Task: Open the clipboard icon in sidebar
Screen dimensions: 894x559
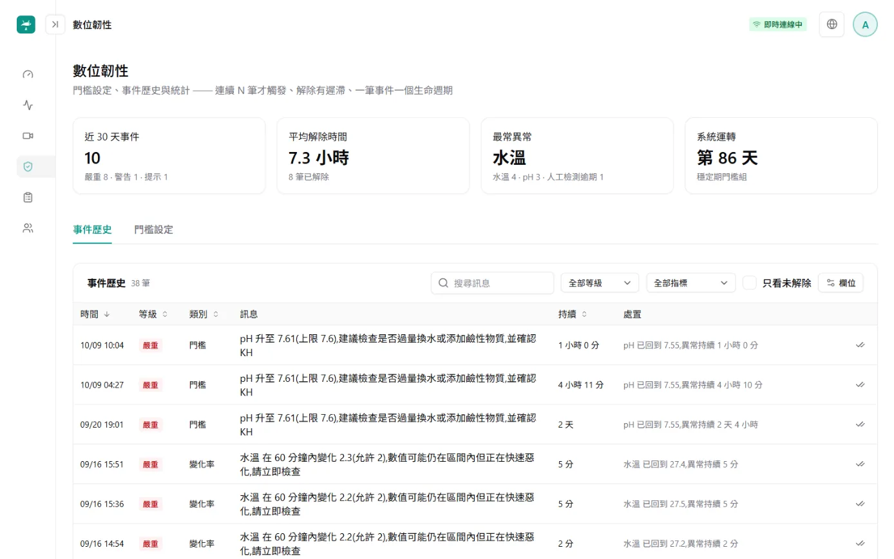Action: (28, 197)
